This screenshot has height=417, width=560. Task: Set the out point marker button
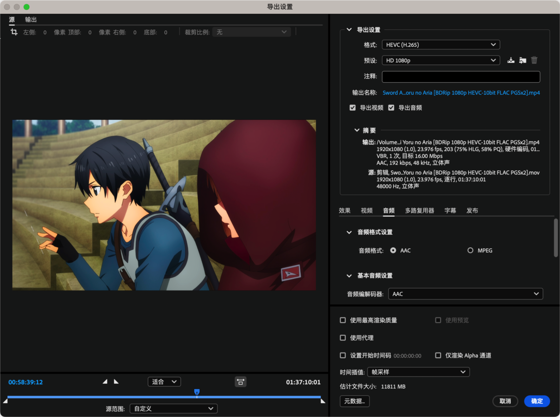[116, 382]
